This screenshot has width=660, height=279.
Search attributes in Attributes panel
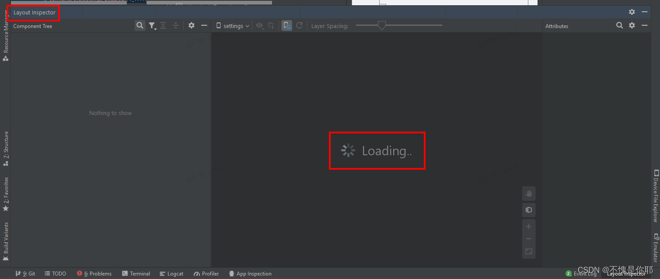point(619,25)
